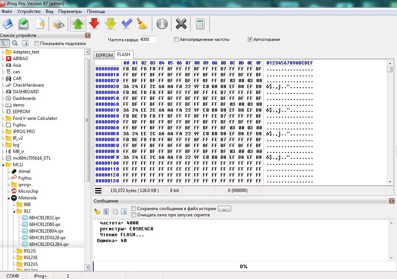
Task: Click the new document toolbar icon
Action: point(40,24)
